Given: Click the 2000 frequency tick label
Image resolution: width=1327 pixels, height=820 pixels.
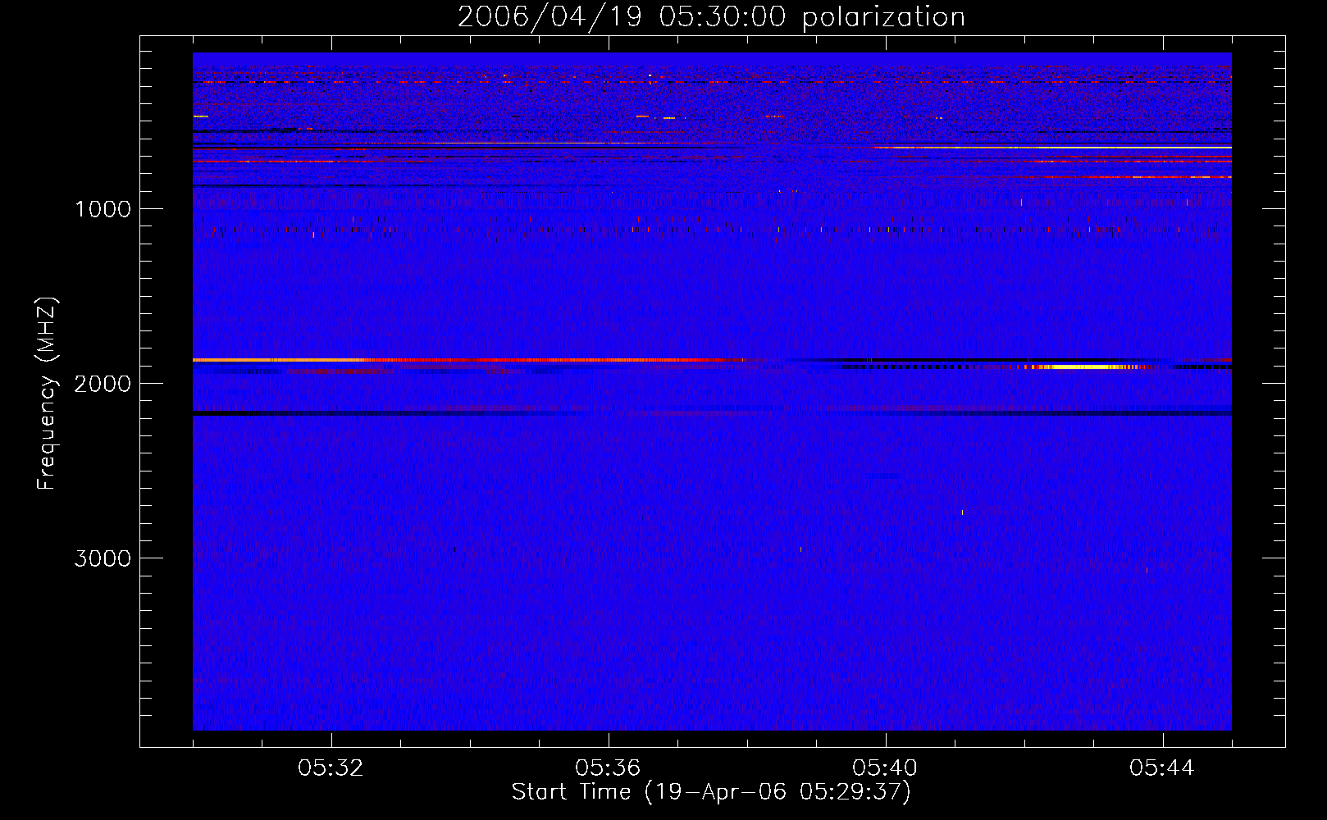Looking at the screenshot, I should point(103,384).
